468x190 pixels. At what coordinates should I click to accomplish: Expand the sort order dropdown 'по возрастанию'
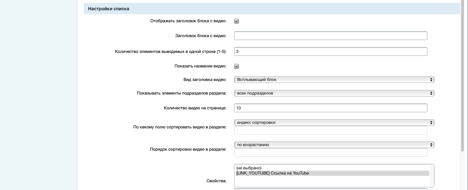pyautogui.click(x=334, y=145)
